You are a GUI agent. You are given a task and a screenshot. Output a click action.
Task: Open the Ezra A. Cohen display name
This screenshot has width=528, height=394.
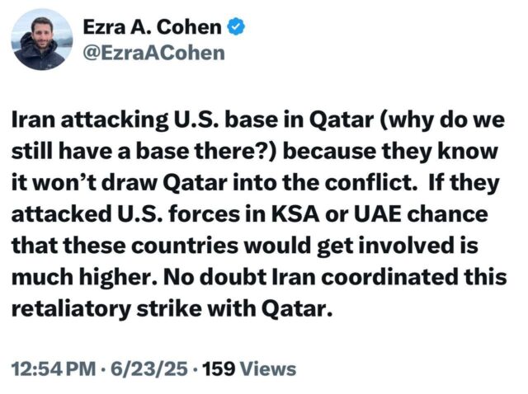152,27
